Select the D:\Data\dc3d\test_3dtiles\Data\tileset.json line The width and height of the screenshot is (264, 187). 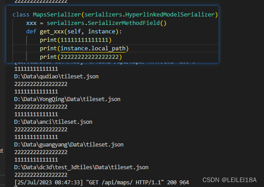(81, 167)
